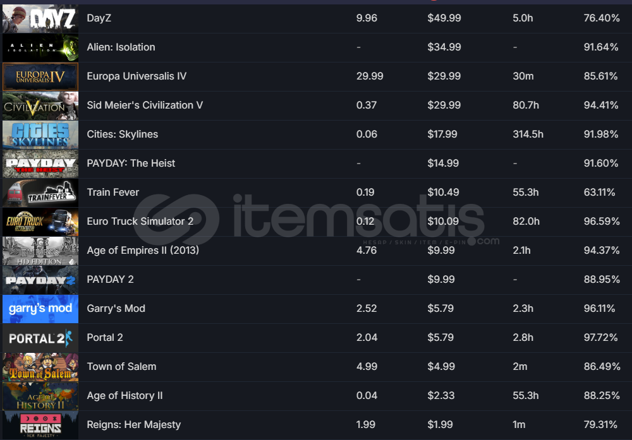632x440 pixels.
Task: Select the 96.59% rating value
Action: 602,221
